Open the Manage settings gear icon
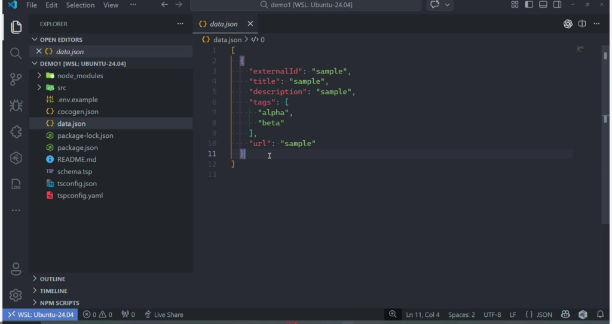Image resolution: width=612 pixels, height=324 pixels. click(x=16, y=295)
